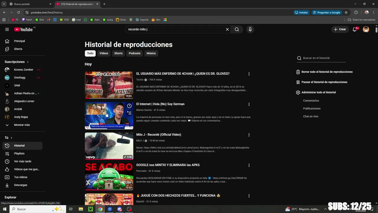Screen dimensions: 378x213
Task: Clear the search box with the X
Action: pyautogui.click(x=227, y=29)
